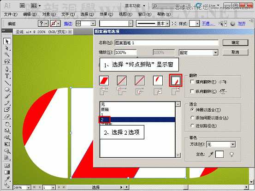The width and height of the screenshot is (255, 191).
Task: Select the Scale tool
Action: [7, 131]
